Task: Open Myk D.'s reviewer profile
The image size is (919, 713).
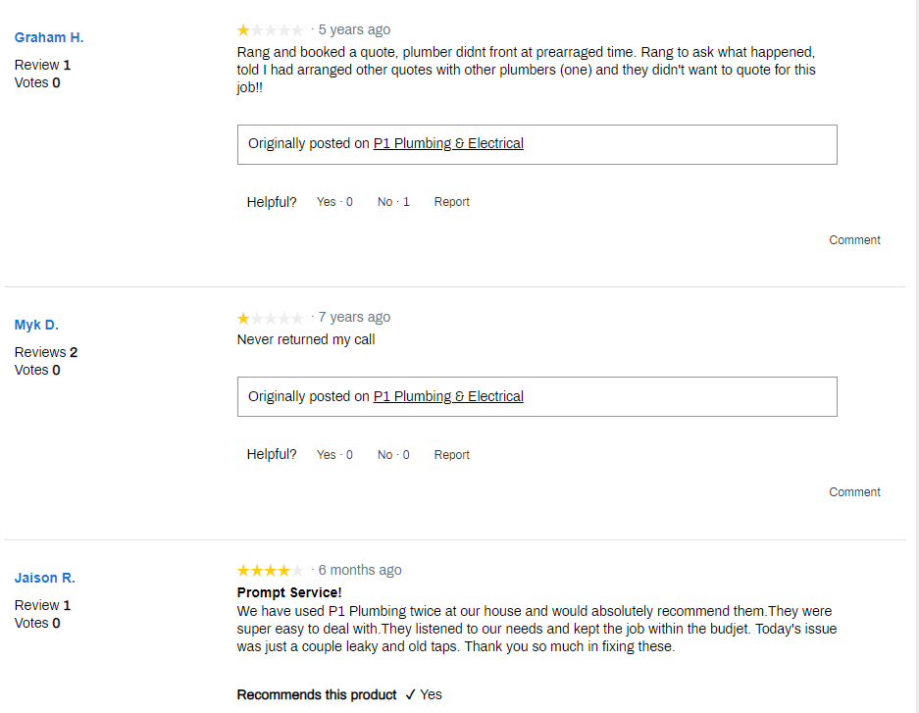Action: (36, 325)
